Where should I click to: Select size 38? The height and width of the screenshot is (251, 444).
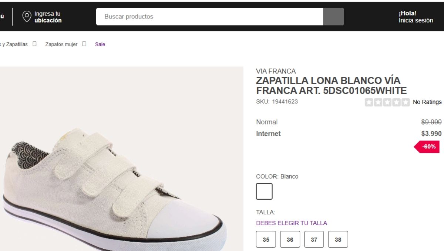(x=338, y=239)
